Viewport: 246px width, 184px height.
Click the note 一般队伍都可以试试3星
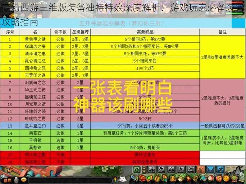223,126
